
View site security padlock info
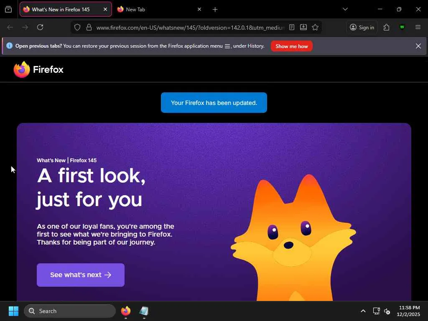point(89,27)
